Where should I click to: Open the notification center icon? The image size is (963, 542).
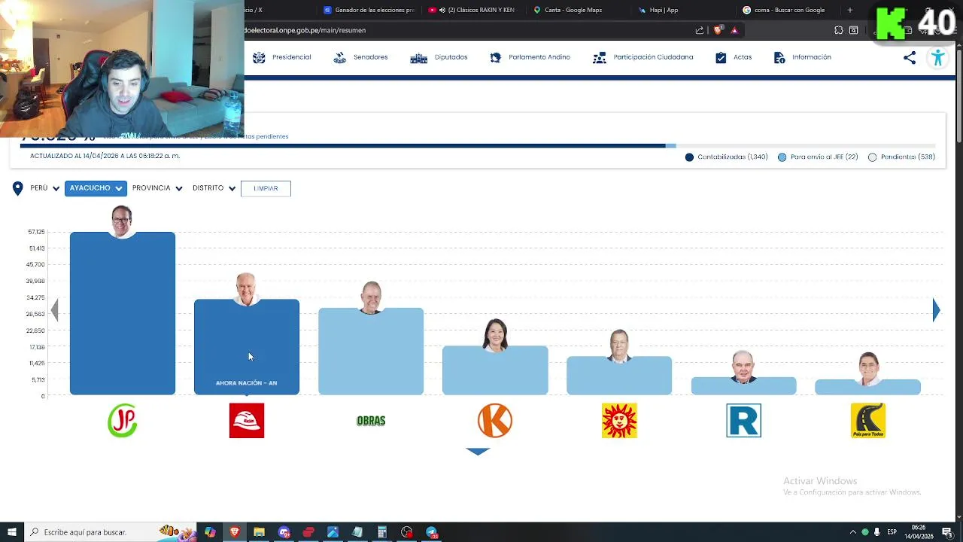coord(947,532)
